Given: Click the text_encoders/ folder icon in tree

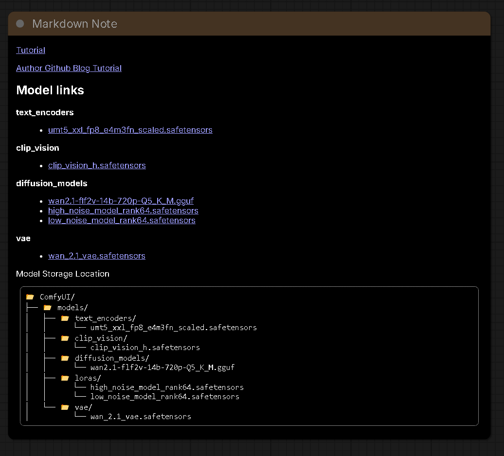Looking at the screenshot, I should pos(65,318).
